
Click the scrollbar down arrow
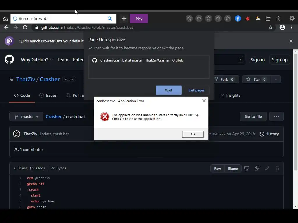296,206
